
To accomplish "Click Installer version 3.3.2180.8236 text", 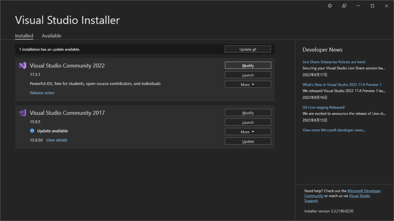I will point(329,211).
